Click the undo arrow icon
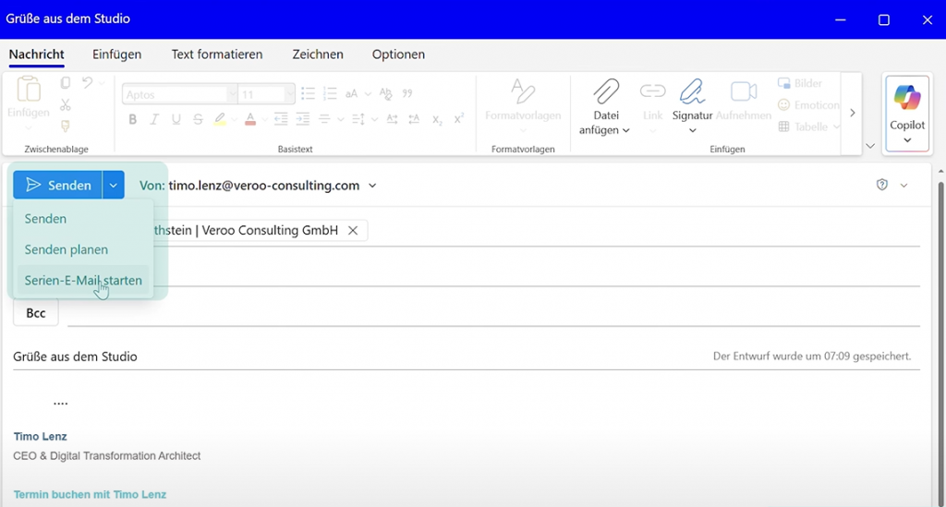 click(88, 82)
